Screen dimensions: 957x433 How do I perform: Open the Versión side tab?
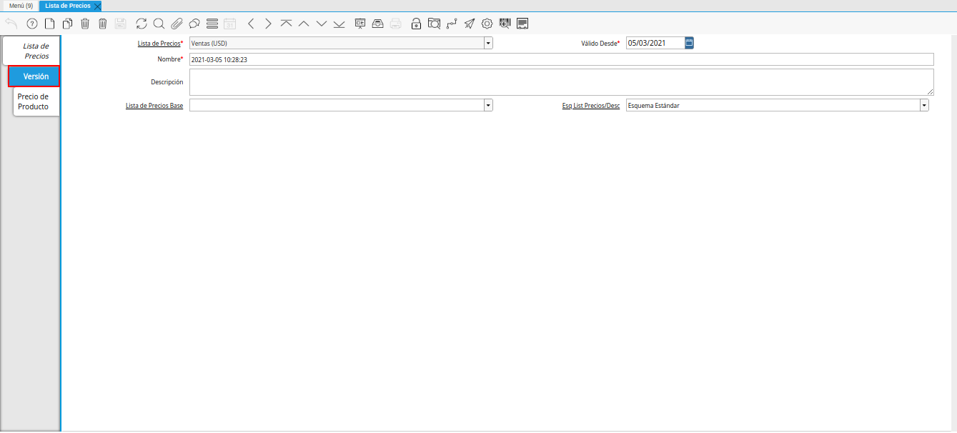click(x=34, y=76)
